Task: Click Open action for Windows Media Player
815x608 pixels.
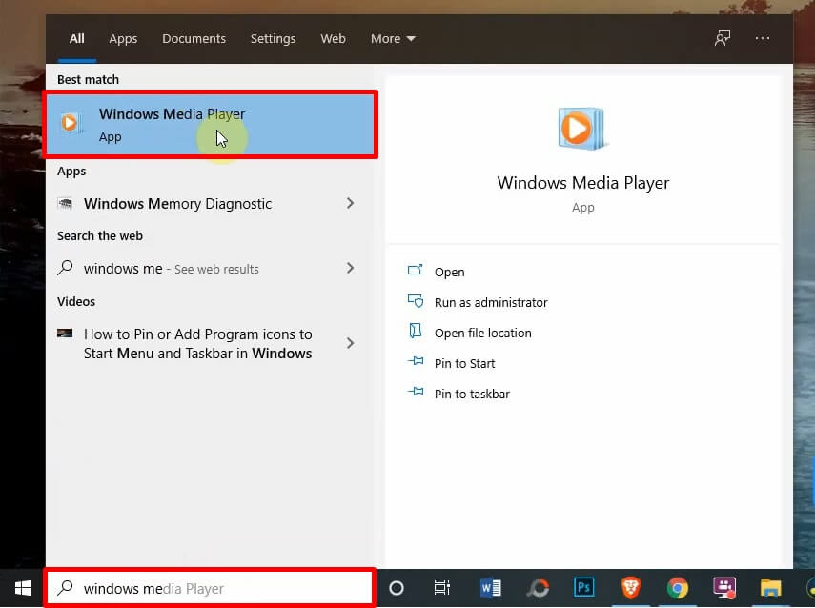Action: tap(450, 272)
